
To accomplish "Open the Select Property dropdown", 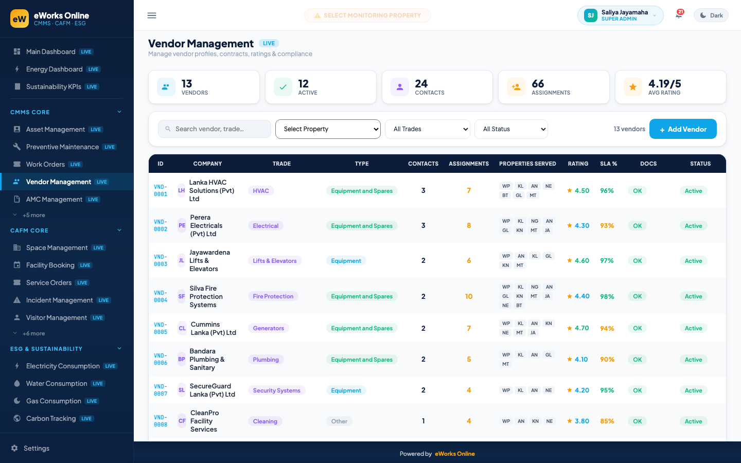I will point(328,129).
